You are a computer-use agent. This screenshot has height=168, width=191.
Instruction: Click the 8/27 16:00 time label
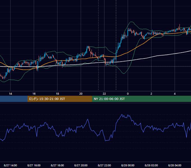34,165
